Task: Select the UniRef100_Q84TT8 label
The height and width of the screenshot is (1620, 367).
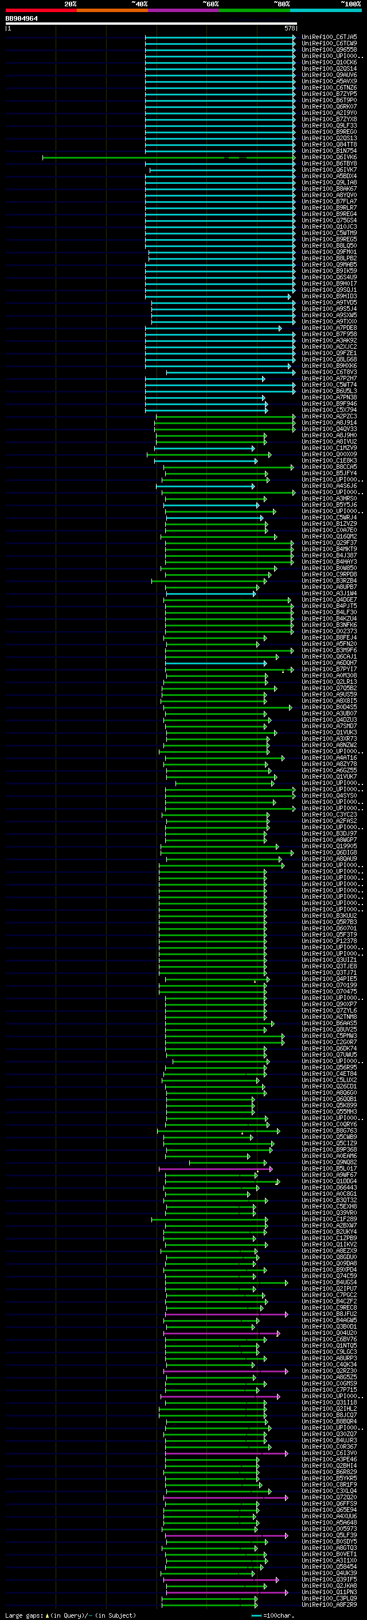Action: pyautogui.click(x=329, y=145)
